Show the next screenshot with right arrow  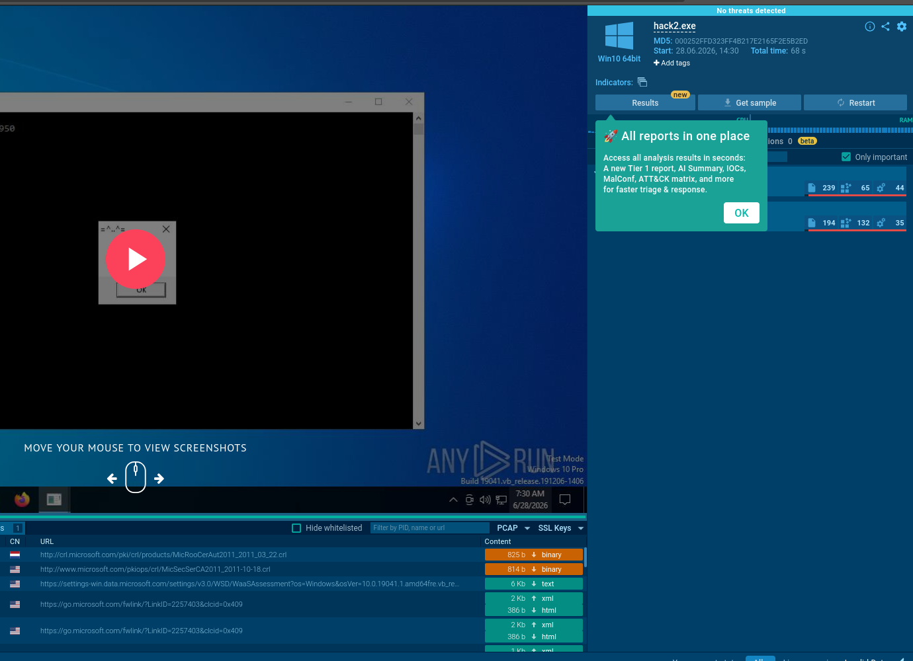coord(159,479)
